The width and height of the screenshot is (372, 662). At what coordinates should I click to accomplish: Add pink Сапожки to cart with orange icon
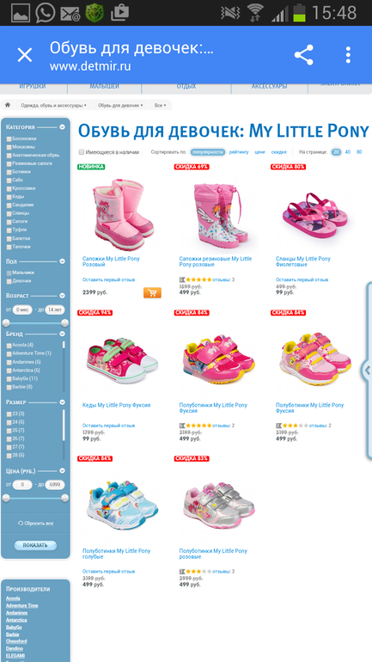click(152, 292)
